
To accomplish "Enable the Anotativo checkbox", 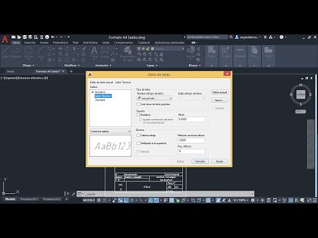I will 138,114.
